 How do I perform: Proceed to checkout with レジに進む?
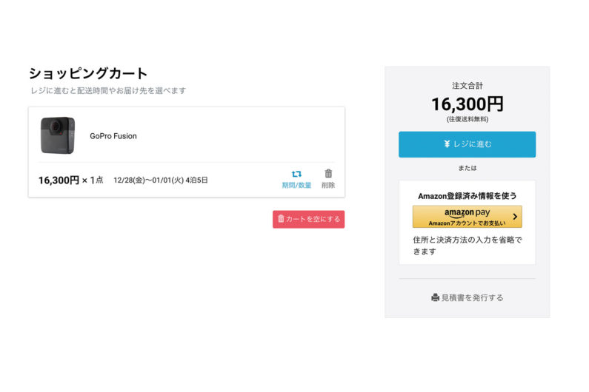[x=467, y=144]
